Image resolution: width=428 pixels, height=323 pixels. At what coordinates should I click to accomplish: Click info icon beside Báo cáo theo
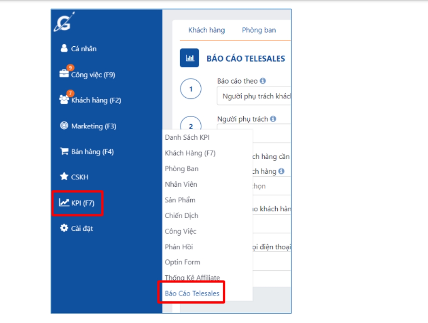point(263,81)
